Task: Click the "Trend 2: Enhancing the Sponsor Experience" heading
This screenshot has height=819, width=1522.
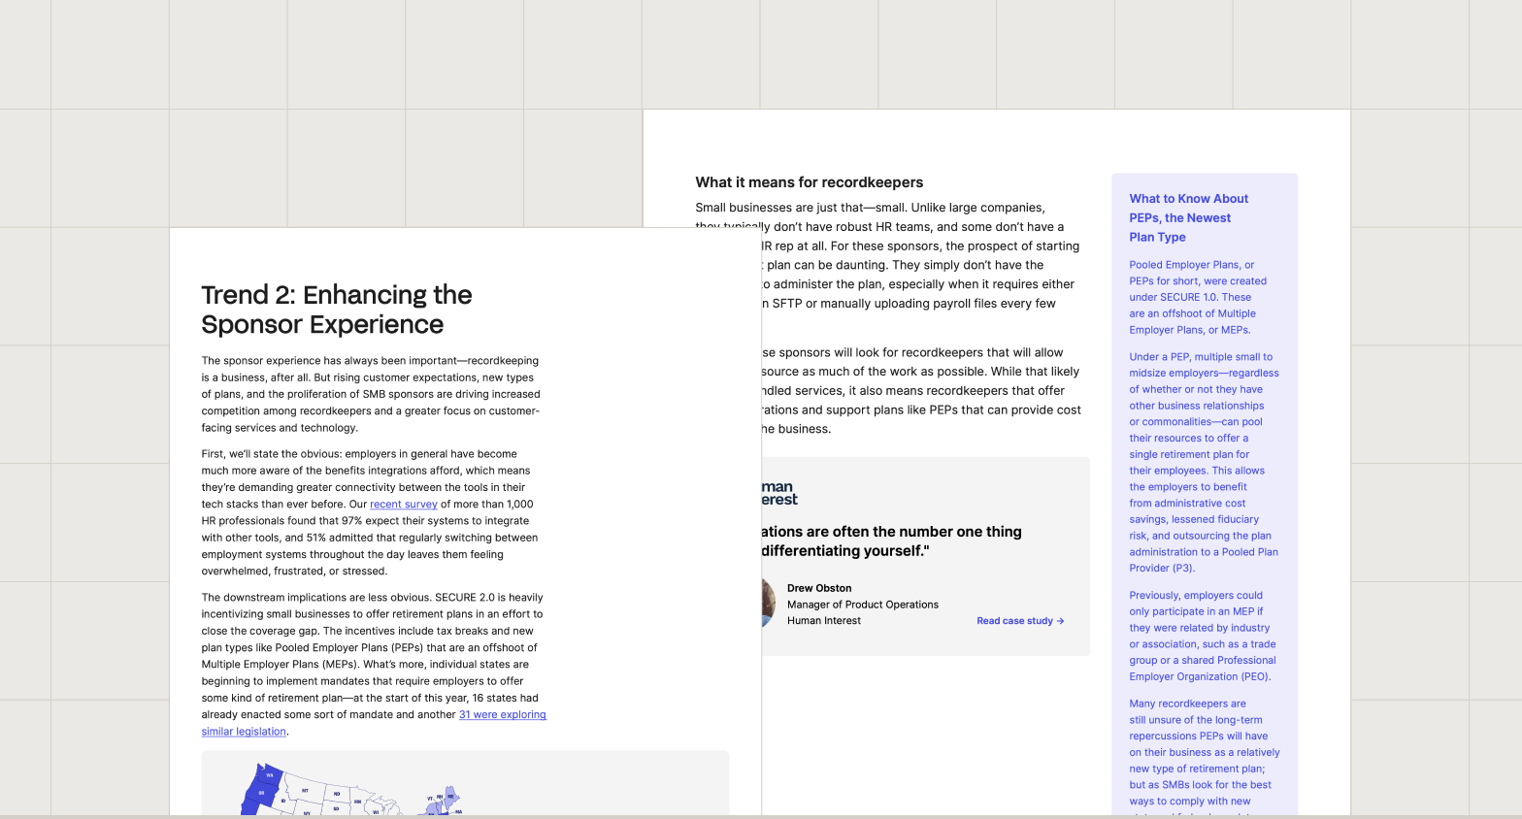Action: click(x=337, y=310)
